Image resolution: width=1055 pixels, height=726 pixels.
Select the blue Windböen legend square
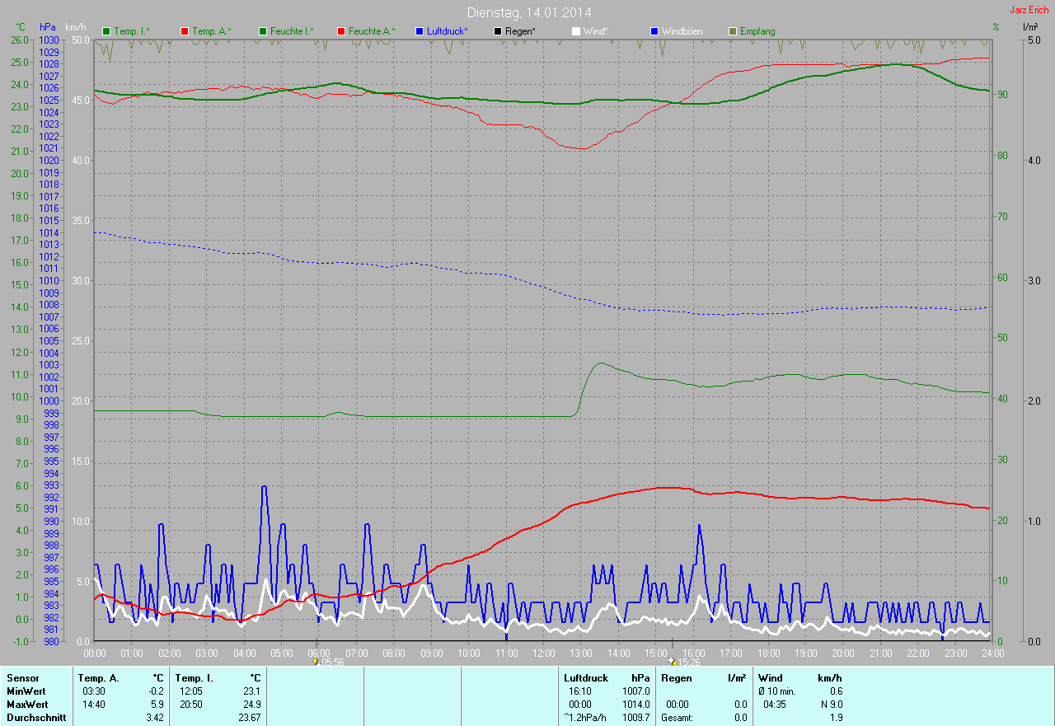[x=654, y=31]
